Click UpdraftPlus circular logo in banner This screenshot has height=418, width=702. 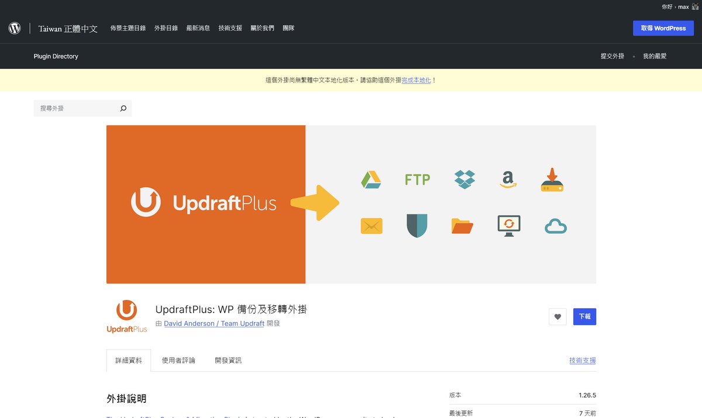tap(146, 202)
